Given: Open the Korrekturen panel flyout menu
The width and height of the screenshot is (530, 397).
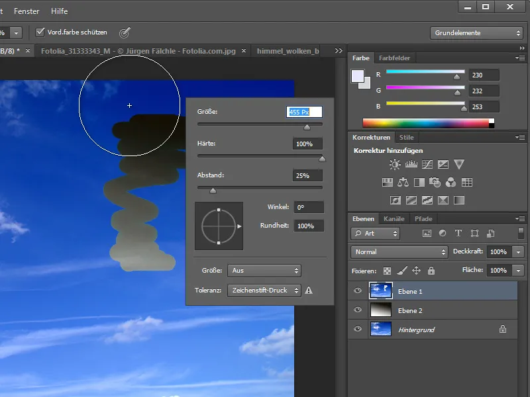Looking at the screenshot, I should tap(520, 138).
